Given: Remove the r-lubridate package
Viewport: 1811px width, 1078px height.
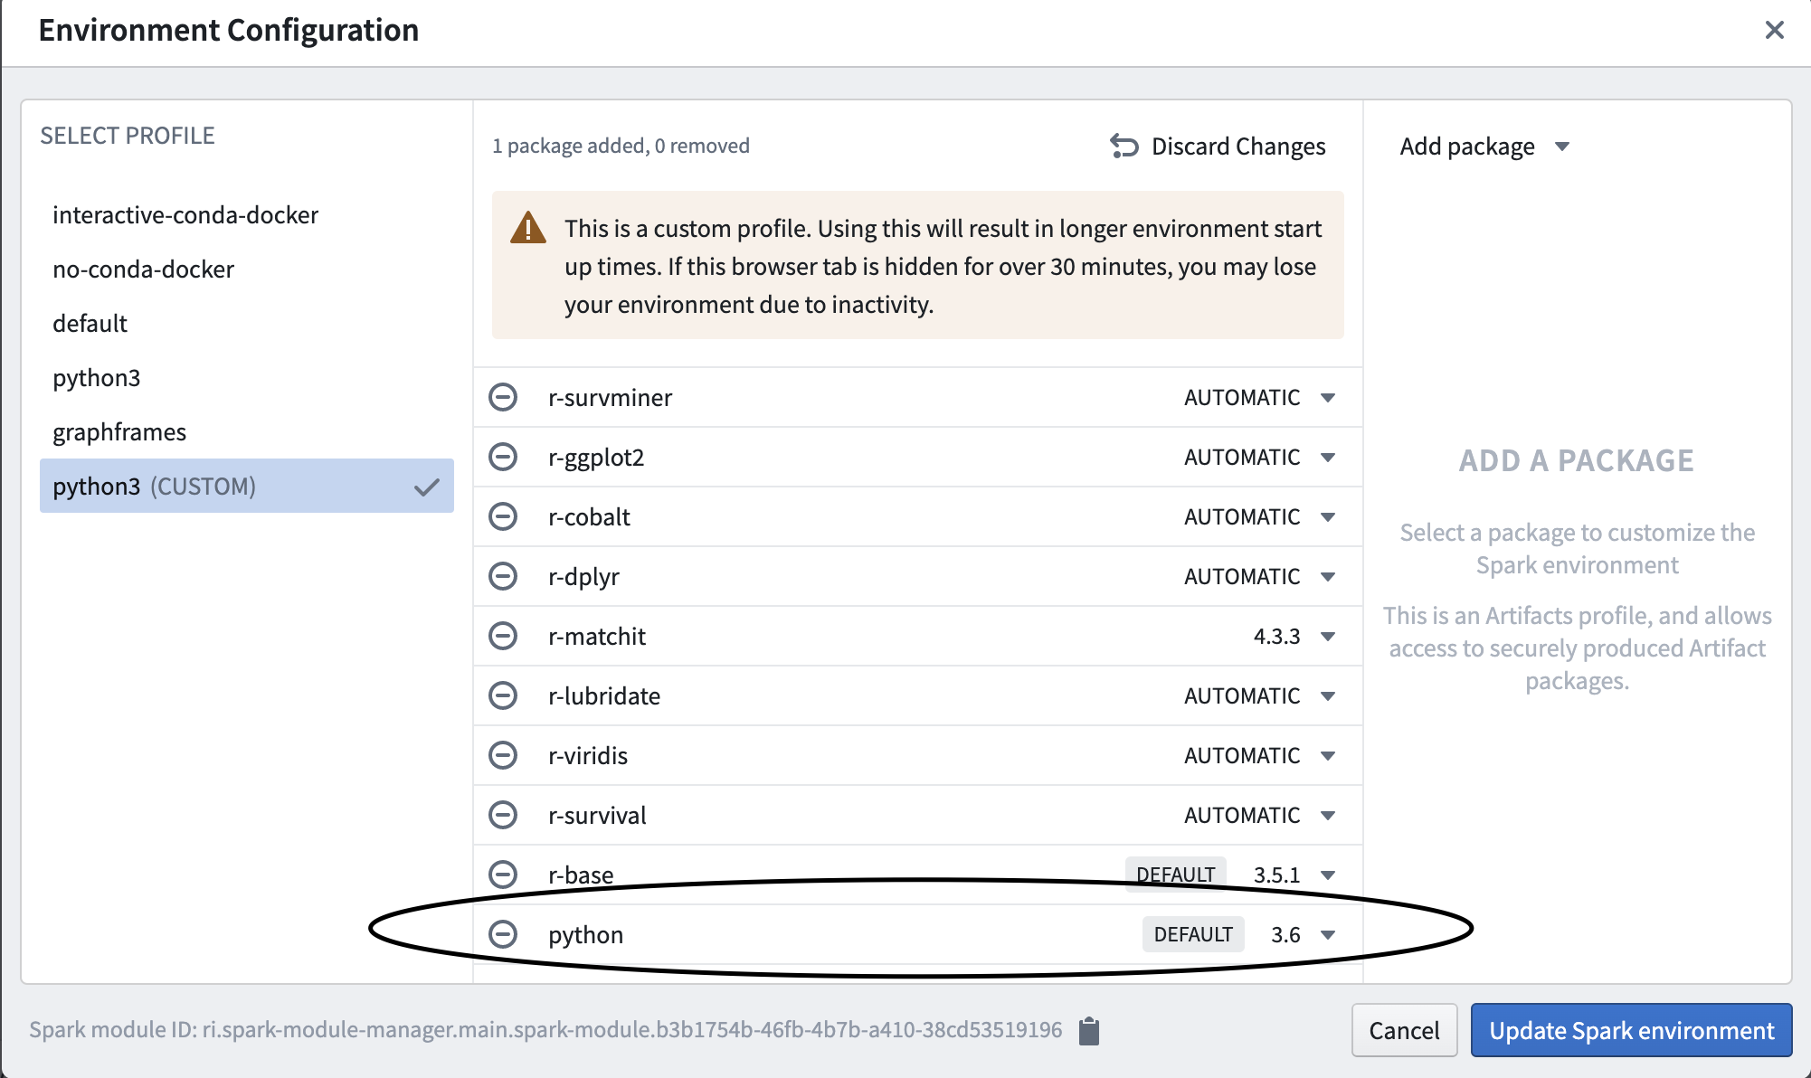Looking at the screenshot, I should [x=503, y=695].
